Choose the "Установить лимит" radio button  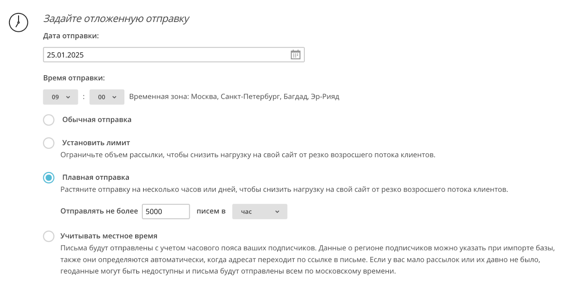click(x=49, y=143)
